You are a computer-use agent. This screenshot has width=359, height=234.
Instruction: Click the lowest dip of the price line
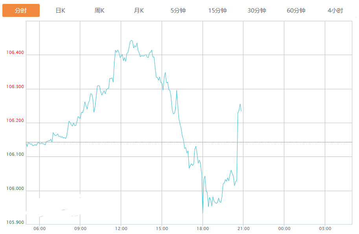point(203,213)
